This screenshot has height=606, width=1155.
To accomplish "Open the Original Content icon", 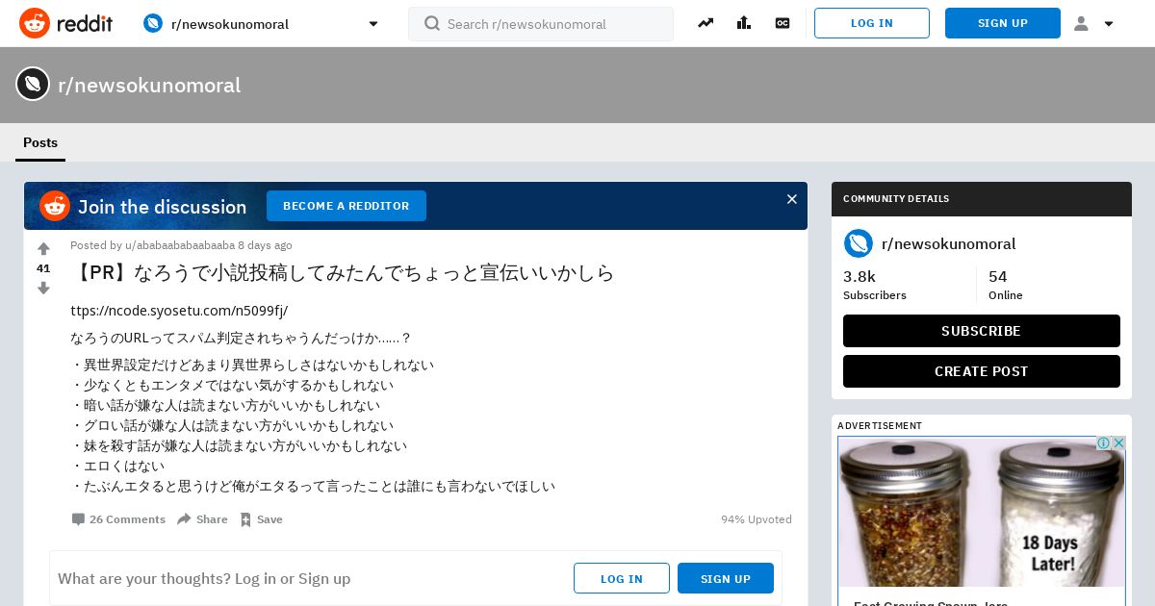I will pyautogui.click(x=783, y=23).
